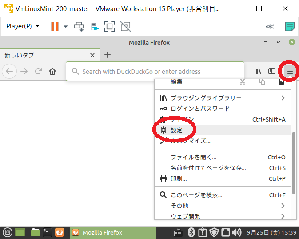Select the 新しいタブ tab
299x239 pixels.
click(x=50, y=55)
